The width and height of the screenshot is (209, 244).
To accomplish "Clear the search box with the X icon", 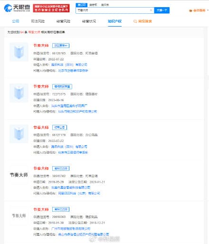I will (151, 10).
